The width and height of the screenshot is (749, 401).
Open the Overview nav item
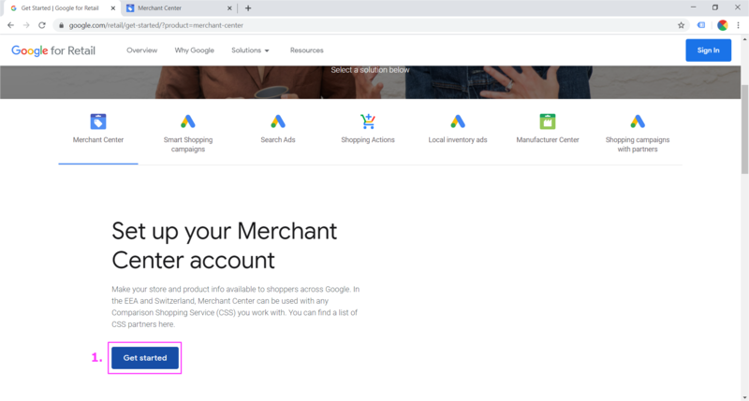[x=141, y=50]
